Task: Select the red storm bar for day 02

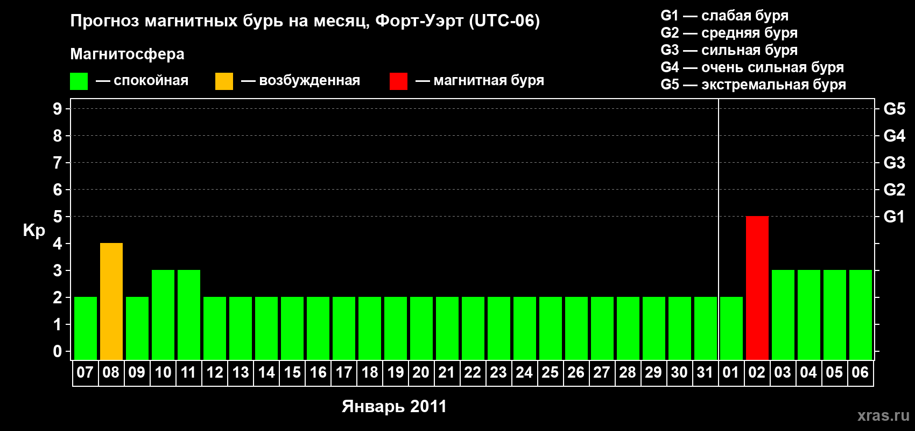Action: [x=757, y=288]
